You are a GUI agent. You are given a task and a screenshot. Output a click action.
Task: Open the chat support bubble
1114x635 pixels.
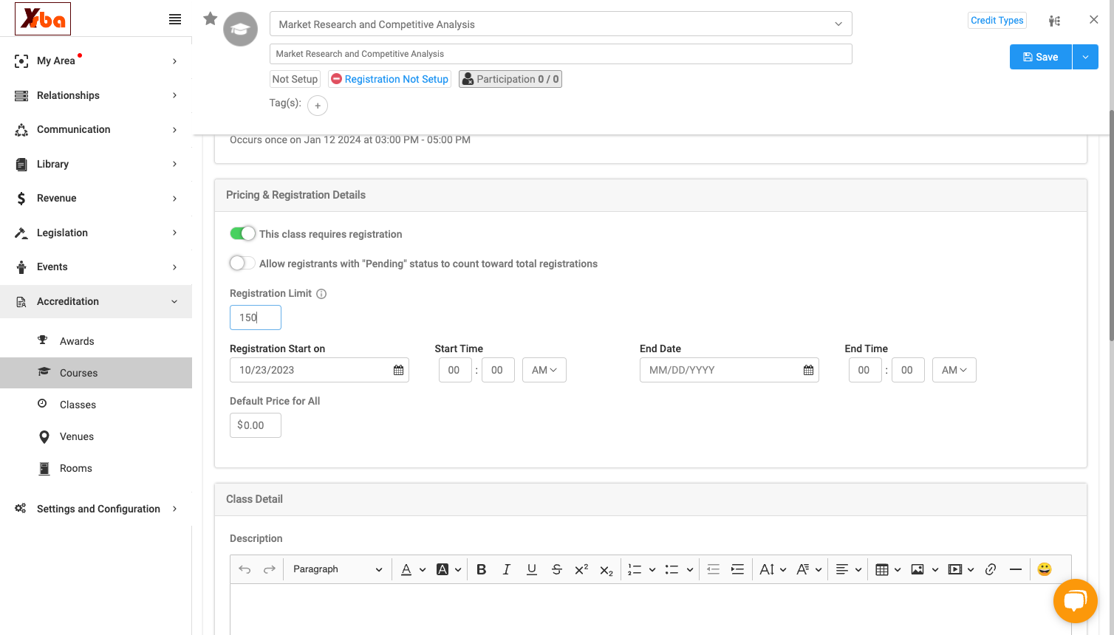click(x=1075, y=601)
